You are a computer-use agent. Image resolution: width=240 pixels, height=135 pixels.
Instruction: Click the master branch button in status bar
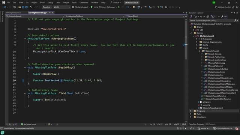[203, 128]
